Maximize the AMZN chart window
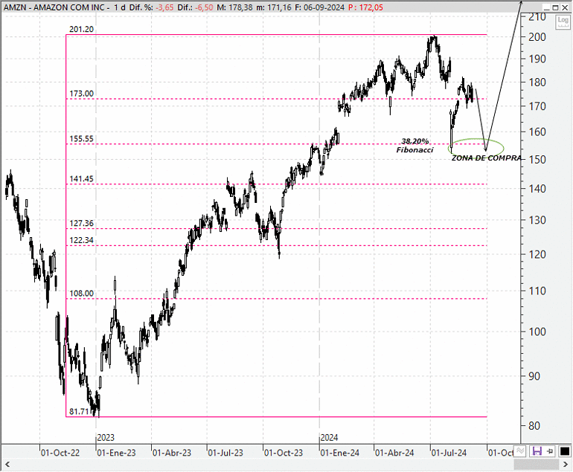Viewport: 573px width, 472px height. click(x=555, y=7)
